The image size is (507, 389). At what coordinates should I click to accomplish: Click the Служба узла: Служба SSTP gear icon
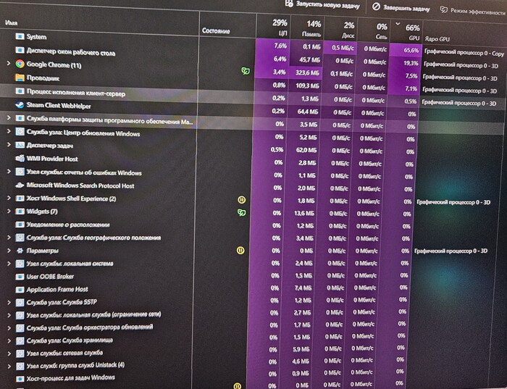coord(20,302)
